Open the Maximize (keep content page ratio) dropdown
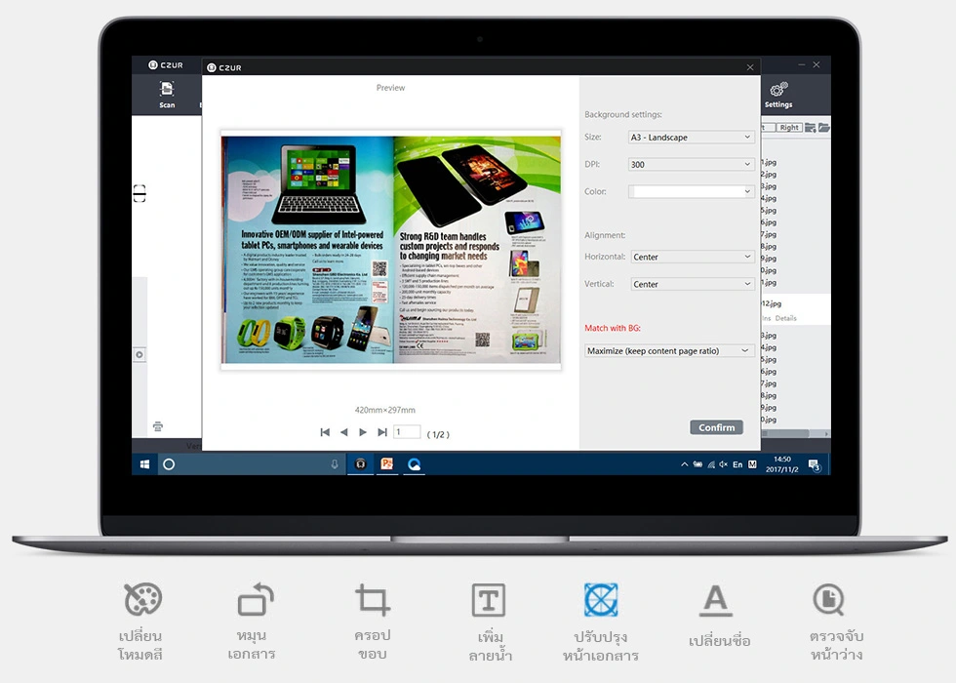 pos(669,350)
